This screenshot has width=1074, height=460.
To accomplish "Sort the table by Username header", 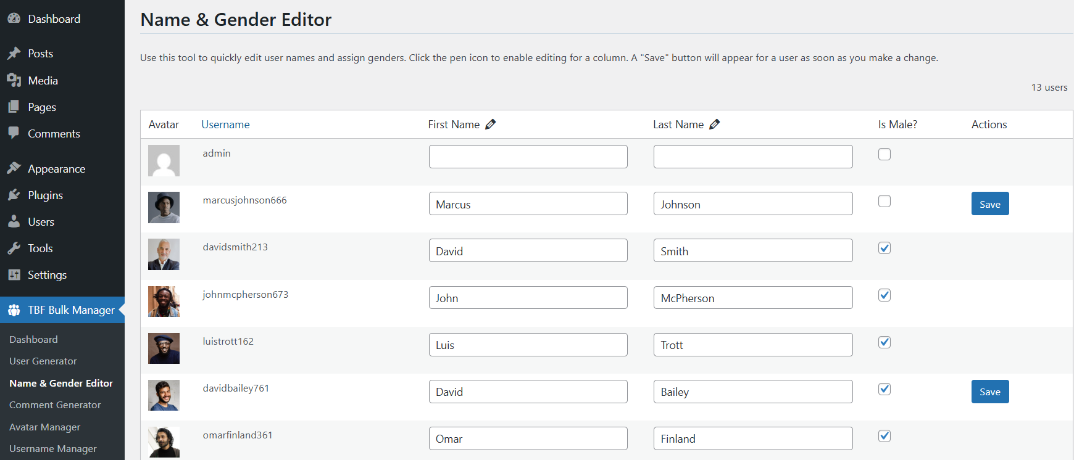I will [225, 125].
